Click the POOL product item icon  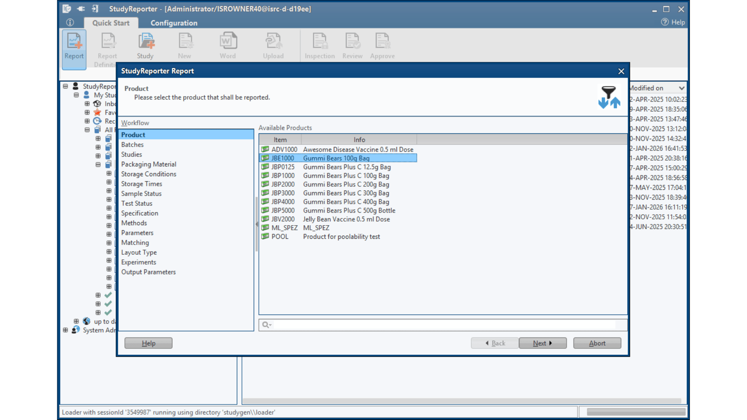coord(265,236)
